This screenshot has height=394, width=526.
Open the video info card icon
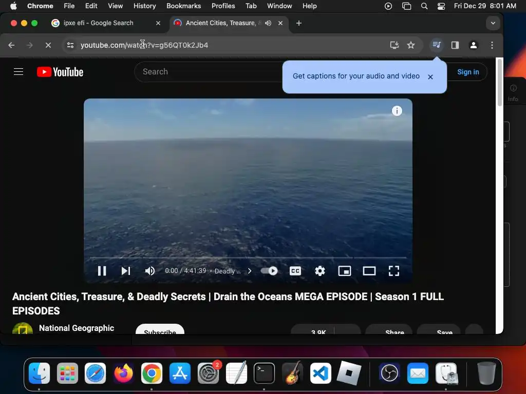pos(397,111)
